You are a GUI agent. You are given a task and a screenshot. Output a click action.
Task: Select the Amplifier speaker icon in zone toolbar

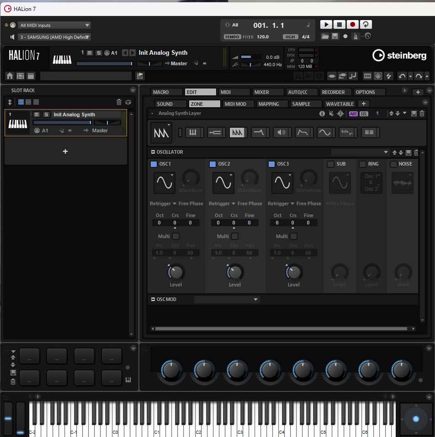(x=281, y=132)
